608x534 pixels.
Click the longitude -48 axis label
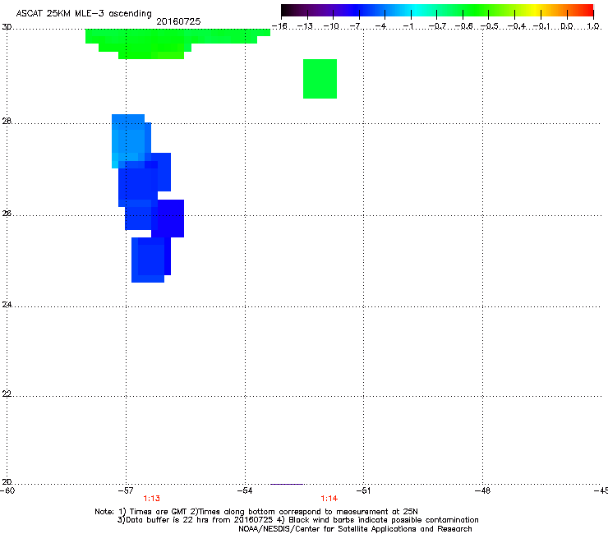[x=483, y=490]
